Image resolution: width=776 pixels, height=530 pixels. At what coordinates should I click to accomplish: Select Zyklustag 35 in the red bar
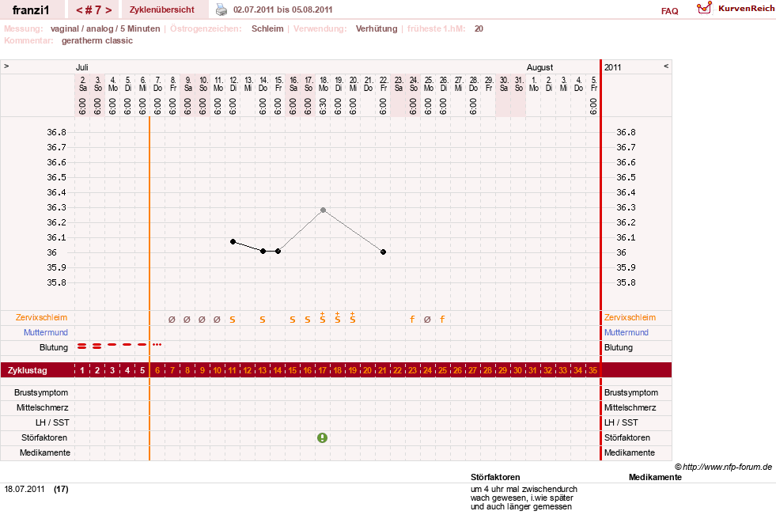click(x=592, y=370)
